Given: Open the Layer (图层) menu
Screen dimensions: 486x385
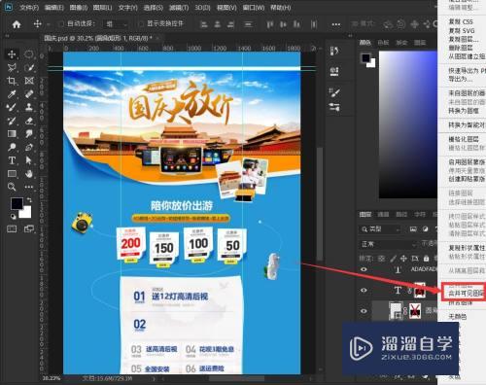Looking at the screenshot, I should 103,7.
